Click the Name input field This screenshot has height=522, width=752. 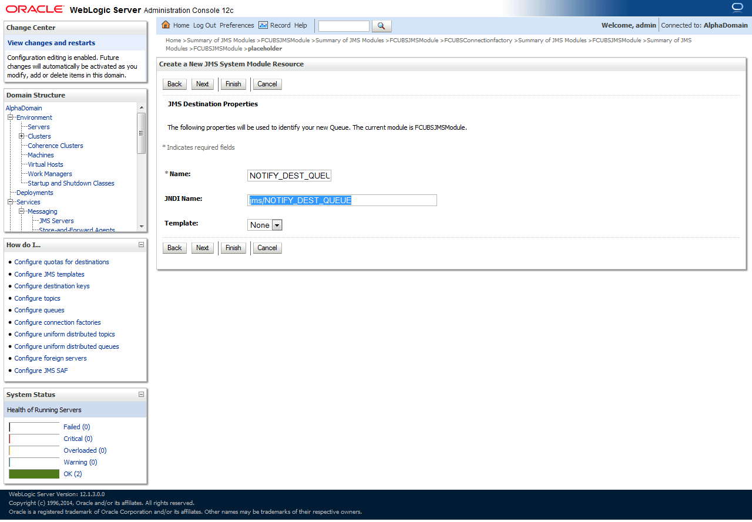tap(290, 176)
